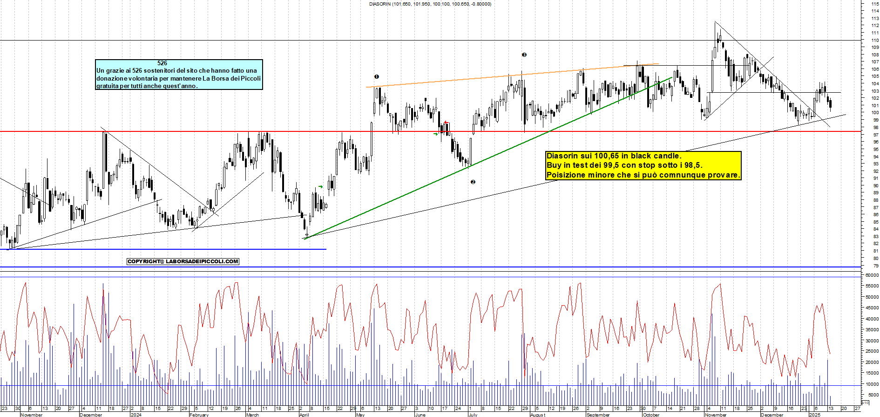Click the 40000 volume scale label
The width and height of the screenshot is (880, 417).
click(x=872, y=319)
